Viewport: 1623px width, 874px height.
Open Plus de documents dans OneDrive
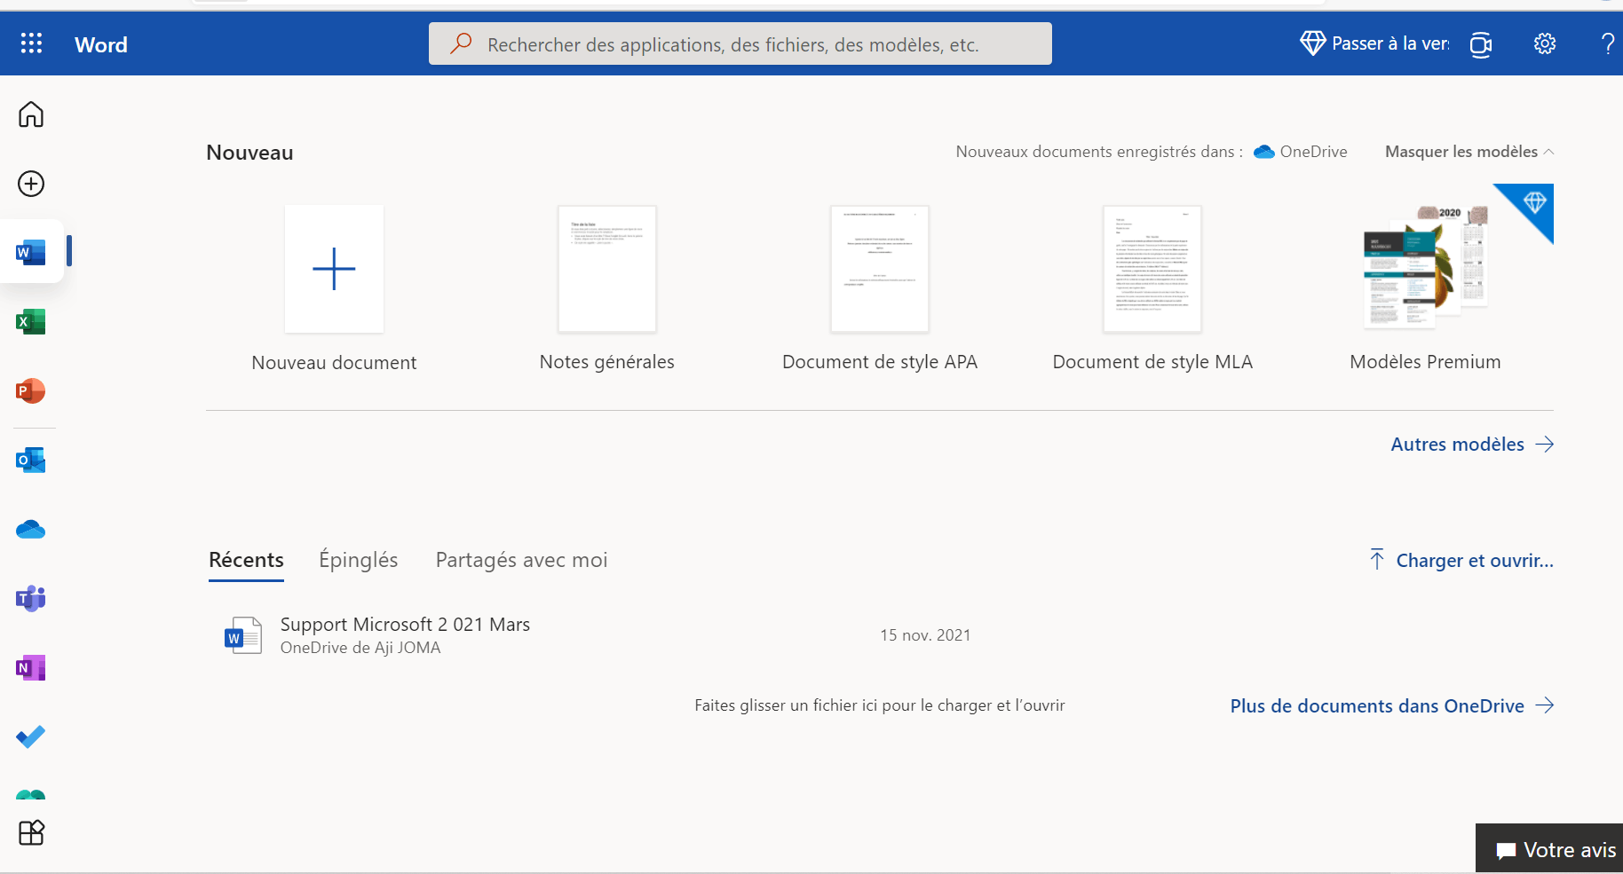1391,706
